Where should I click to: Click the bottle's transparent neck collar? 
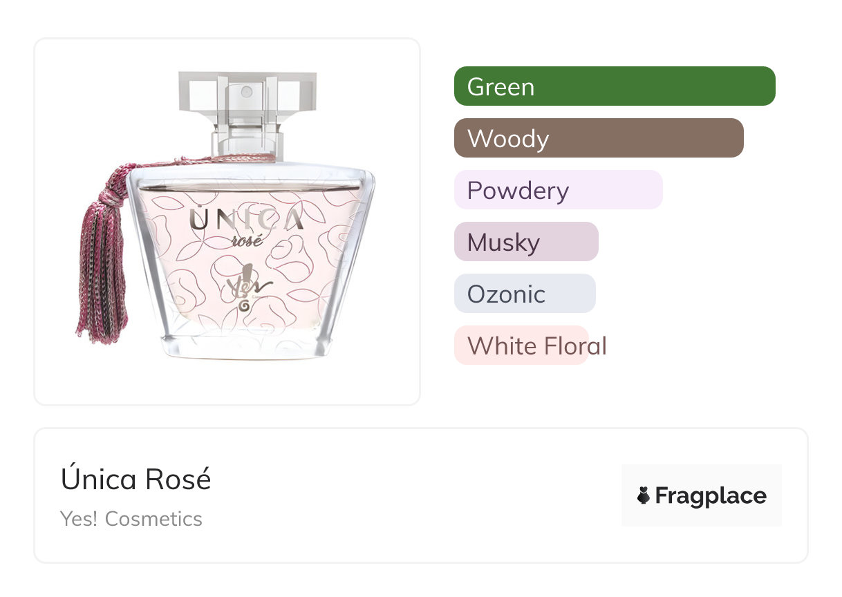pyautogui.click(x=248, y=138)
